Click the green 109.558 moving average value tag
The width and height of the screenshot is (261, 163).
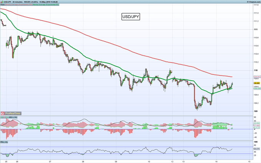257,89
